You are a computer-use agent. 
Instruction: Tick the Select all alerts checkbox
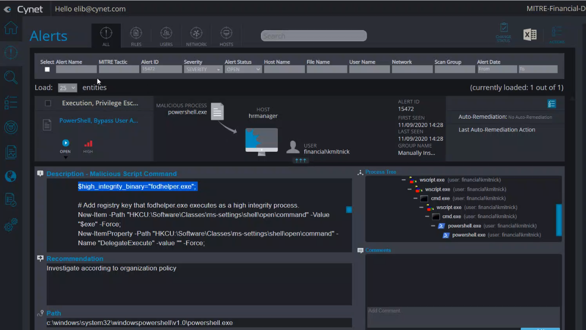(x=47, y=70)
